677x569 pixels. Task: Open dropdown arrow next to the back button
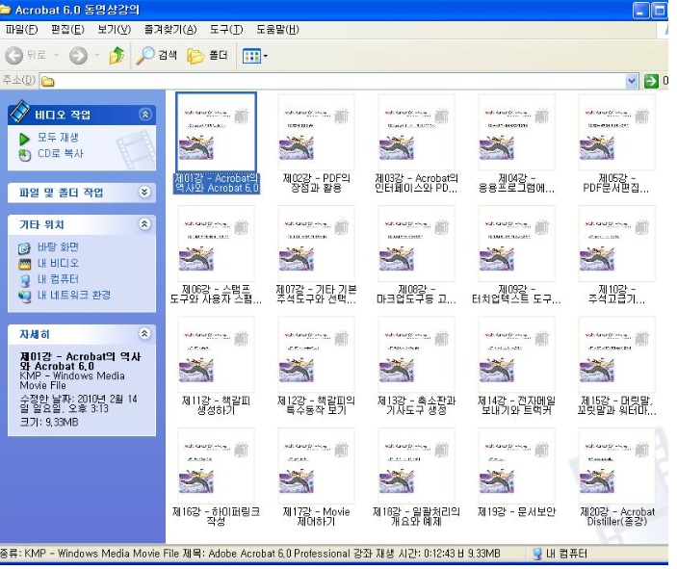point(56,55)
